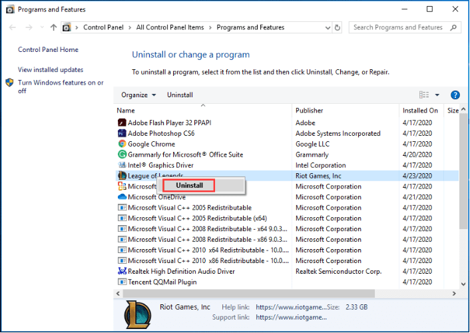The height and width of the screenshot is (333, 470).
Task: Click the Riot Games, Inc publisher cell
Action: click(x=318, y=176)
